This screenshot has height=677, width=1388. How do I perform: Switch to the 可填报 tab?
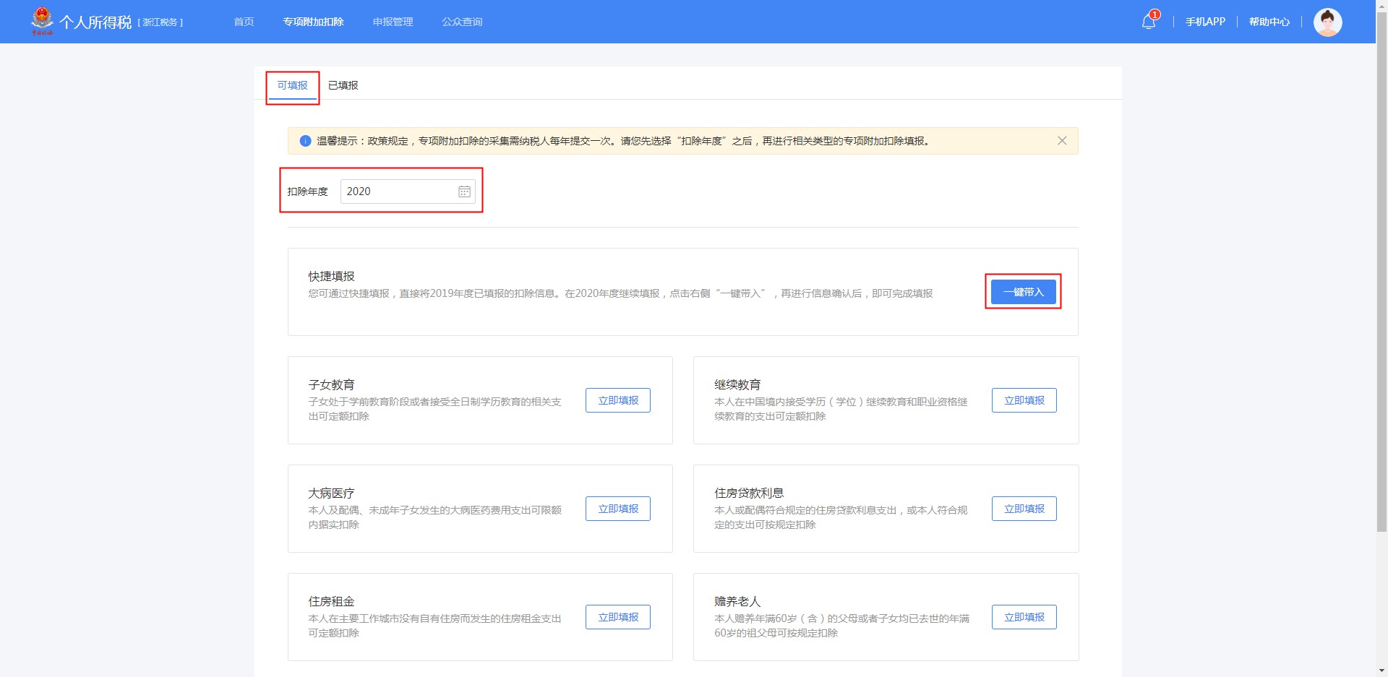point(291,85)
